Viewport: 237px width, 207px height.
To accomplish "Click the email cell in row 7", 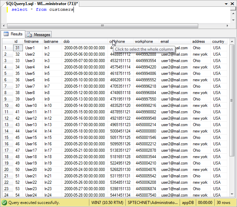I will pos(175,86).
